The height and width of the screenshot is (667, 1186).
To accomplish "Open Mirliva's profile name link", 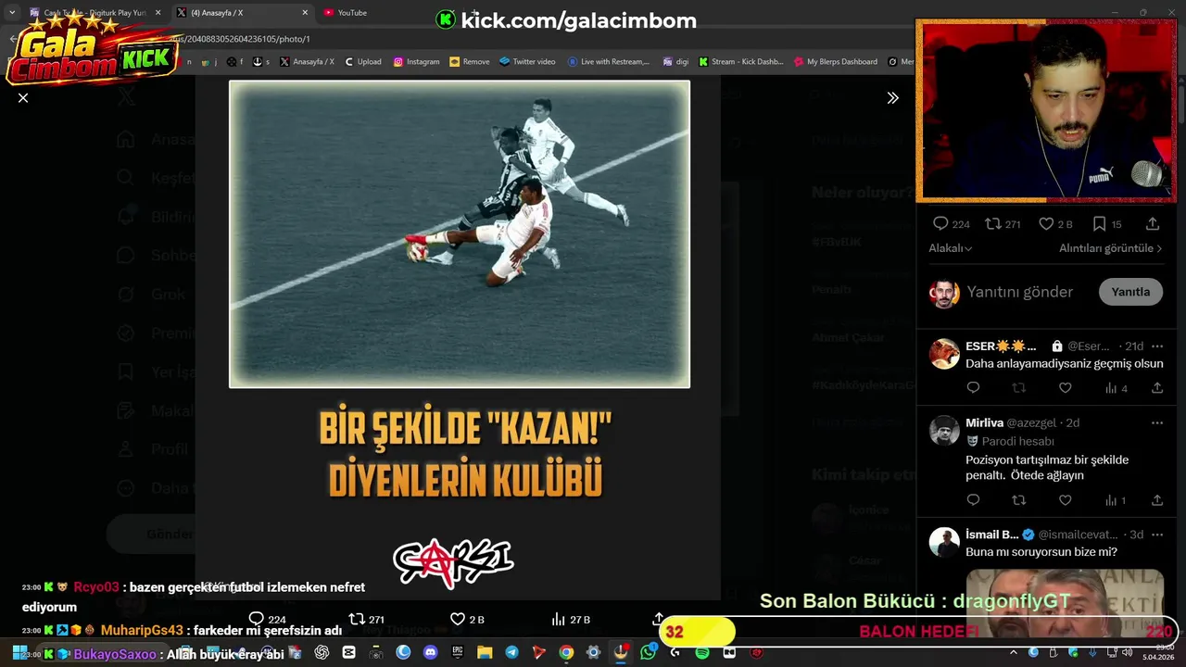I will tap(984, 423).
